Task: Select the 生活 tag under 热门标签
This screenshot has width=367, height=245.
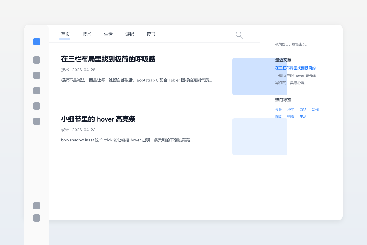Action: [303, 116]
